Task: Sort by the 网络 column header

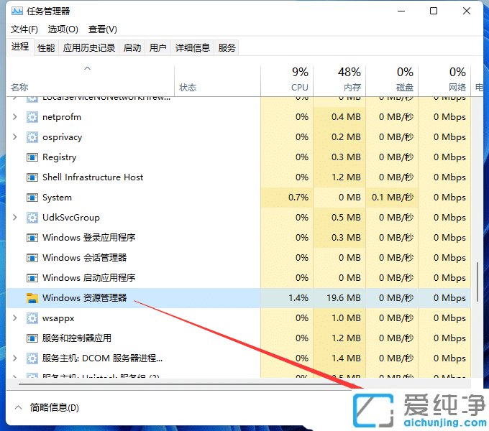Action: pyautogui.click(x=444, y=80)
